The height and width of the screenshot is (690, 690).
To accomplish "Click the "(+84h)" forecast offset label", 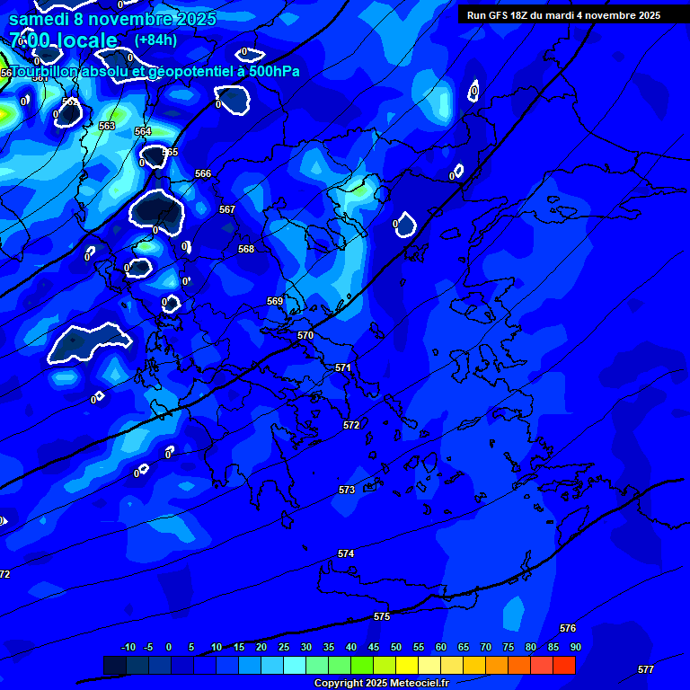I will click(155, 40).
